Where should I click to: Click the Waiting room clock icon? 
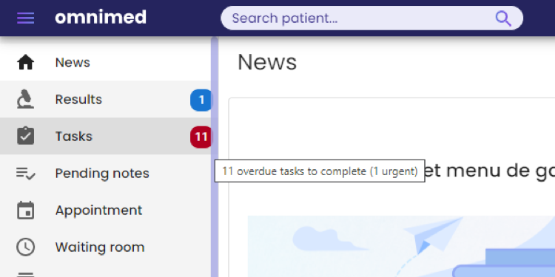tap(25, 247)
